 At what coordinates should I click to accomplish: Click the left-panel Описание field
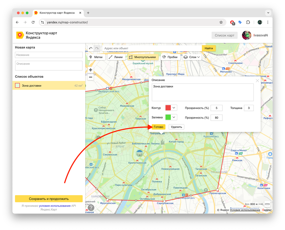tap(49, 66)
